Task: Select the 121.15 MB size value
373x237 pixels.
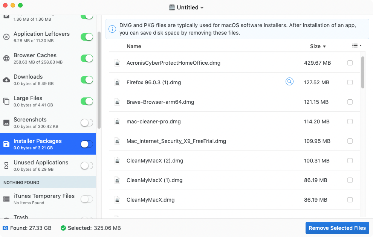Action: coord(316,102)
